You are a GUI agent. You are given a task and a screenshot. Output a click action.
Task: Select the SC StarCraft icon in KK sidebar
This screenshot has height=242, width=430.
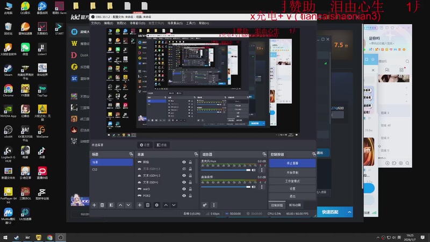74,79
